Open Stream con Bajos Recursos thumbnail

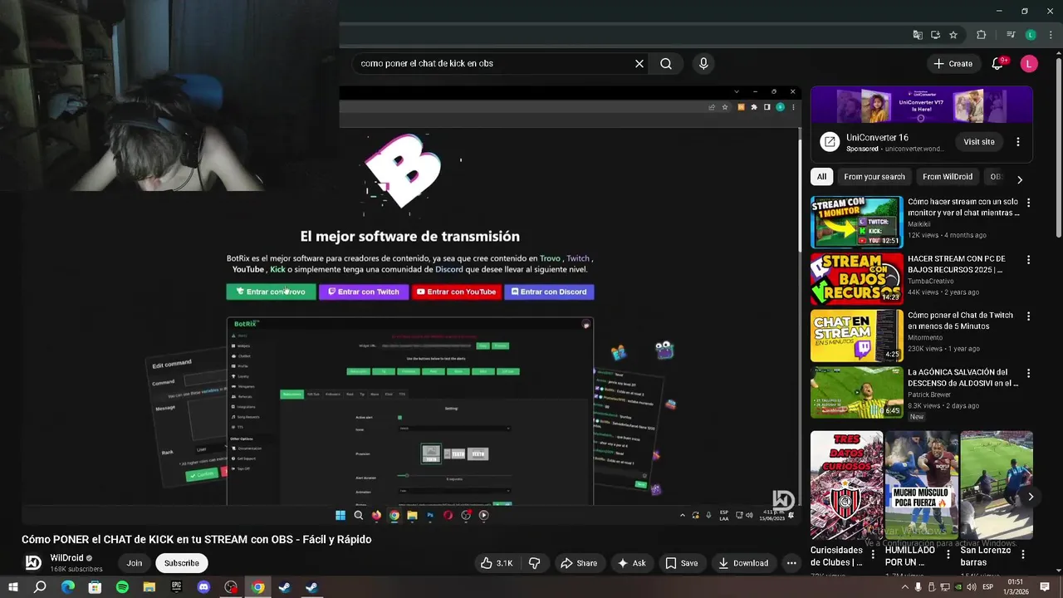(856, 279)
